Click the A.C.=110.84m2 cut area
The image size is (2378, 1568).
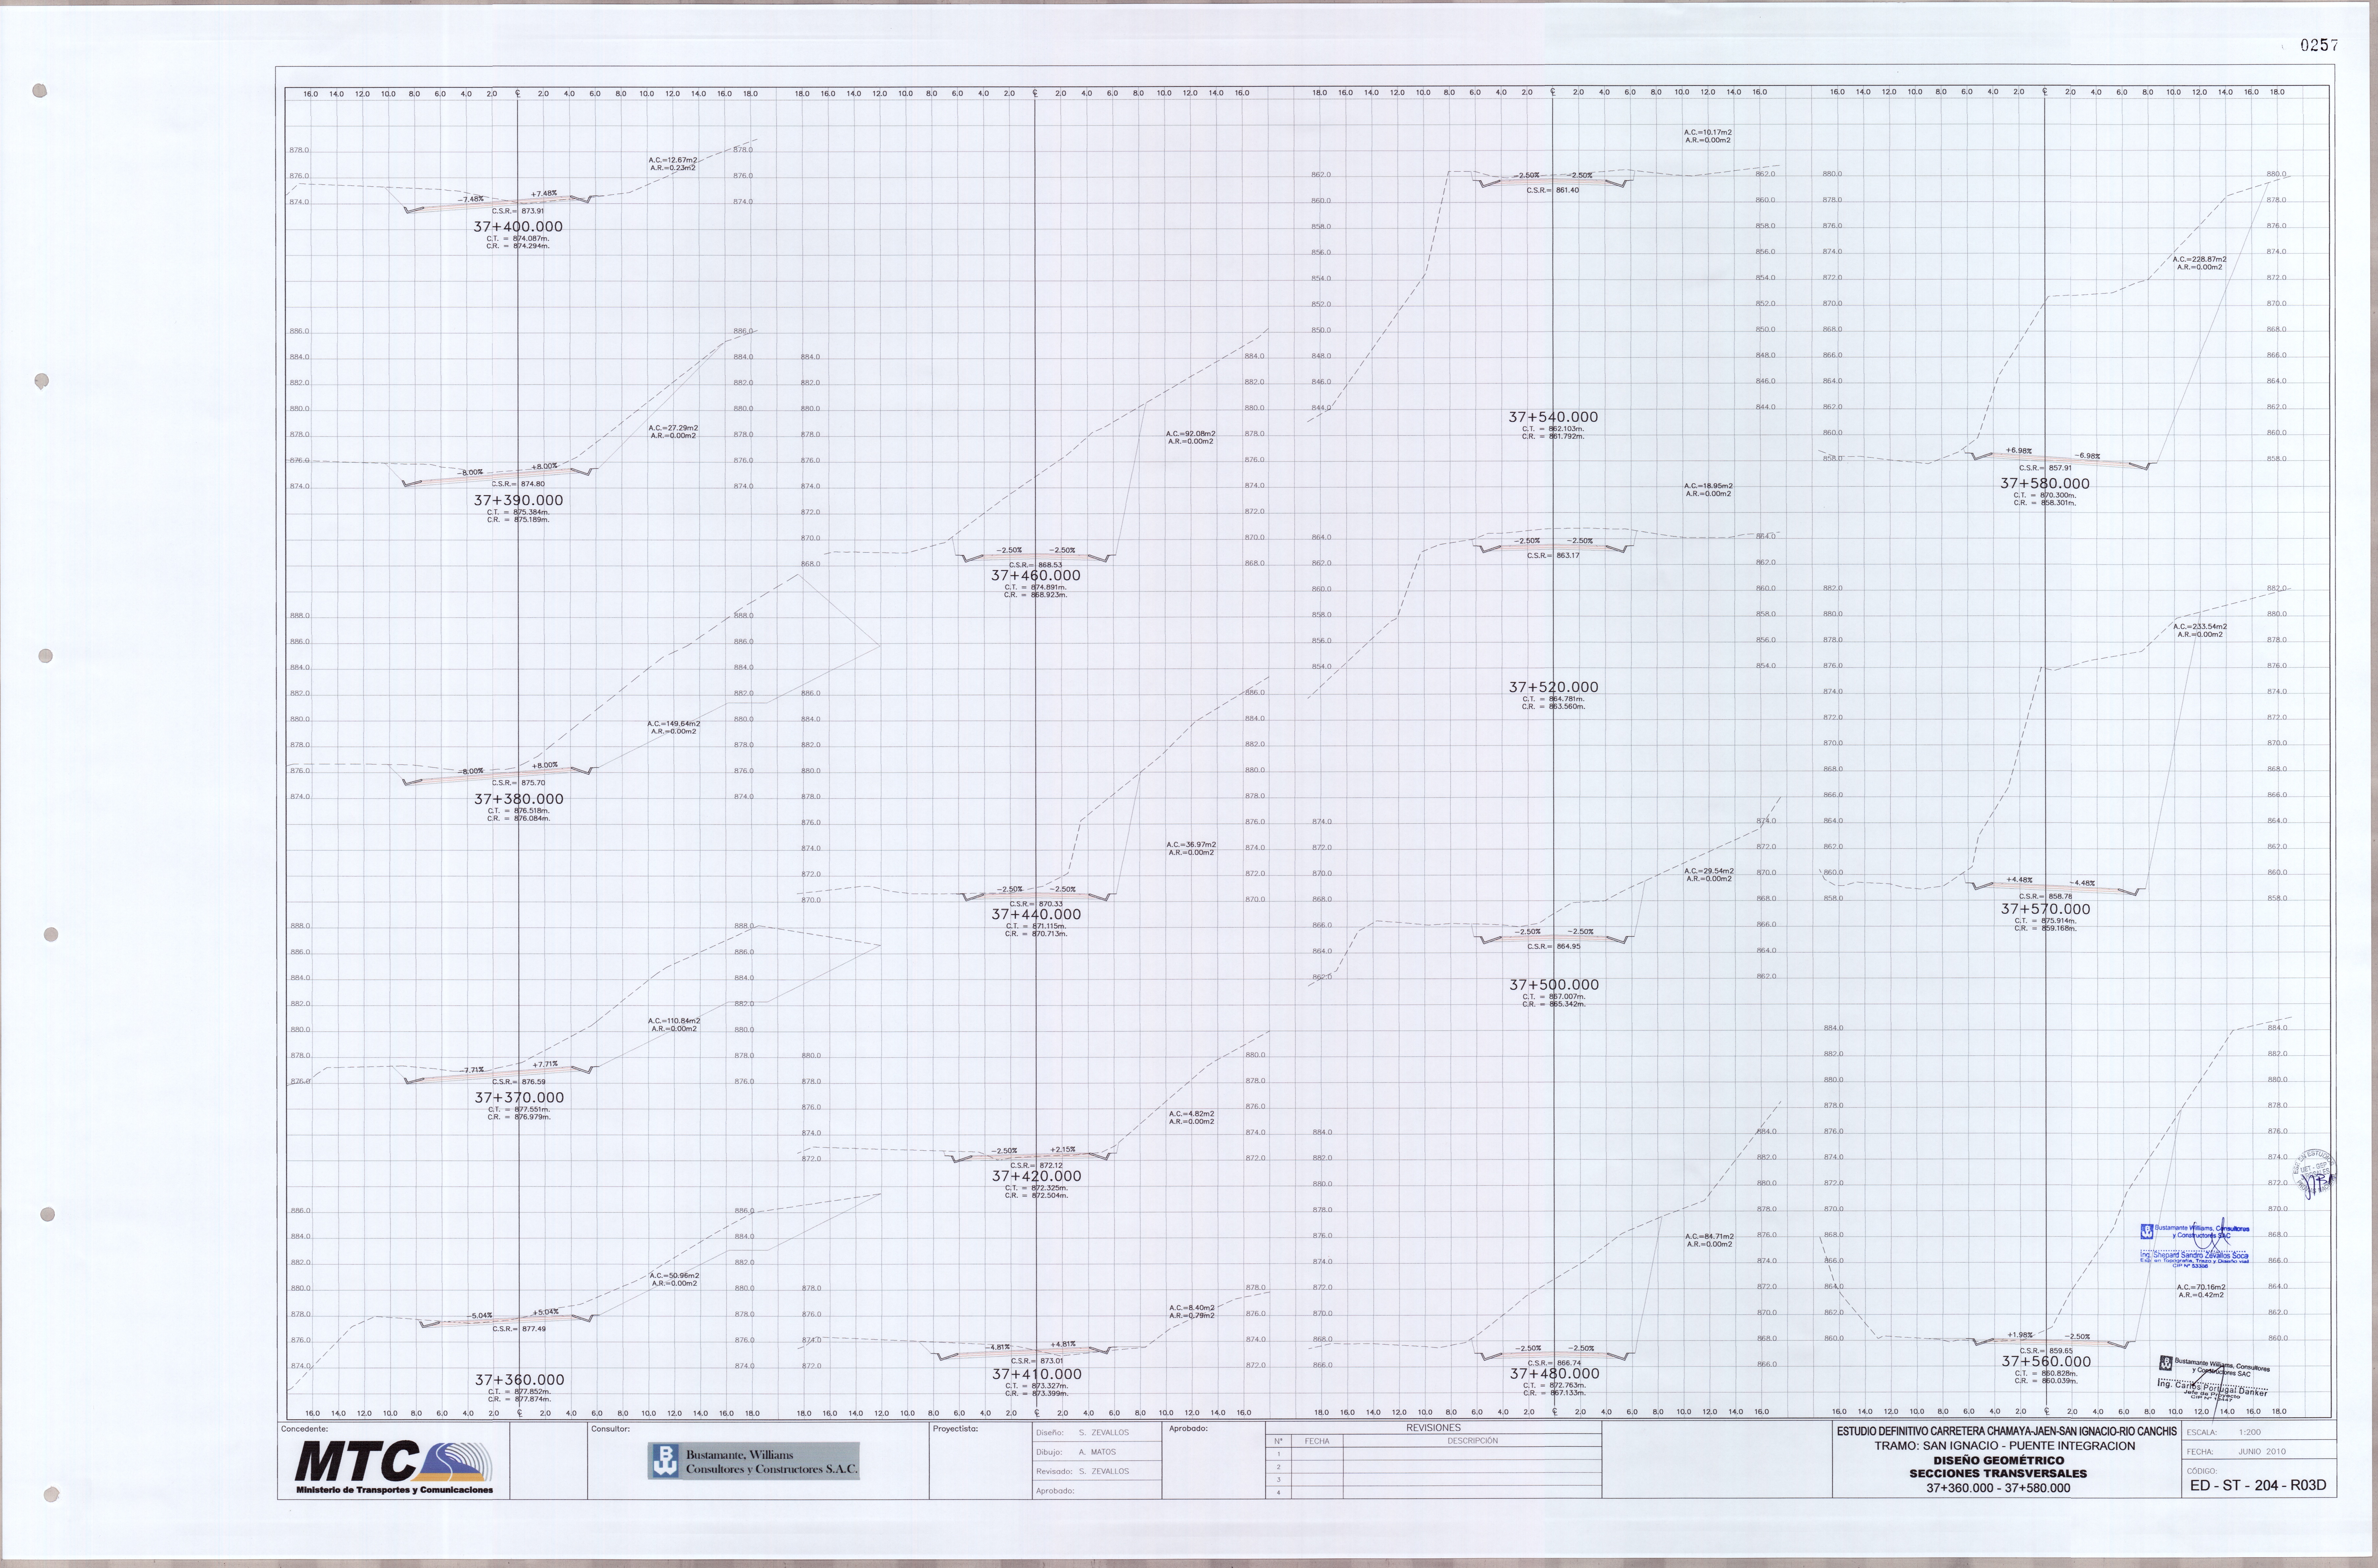click(674, 1021)
